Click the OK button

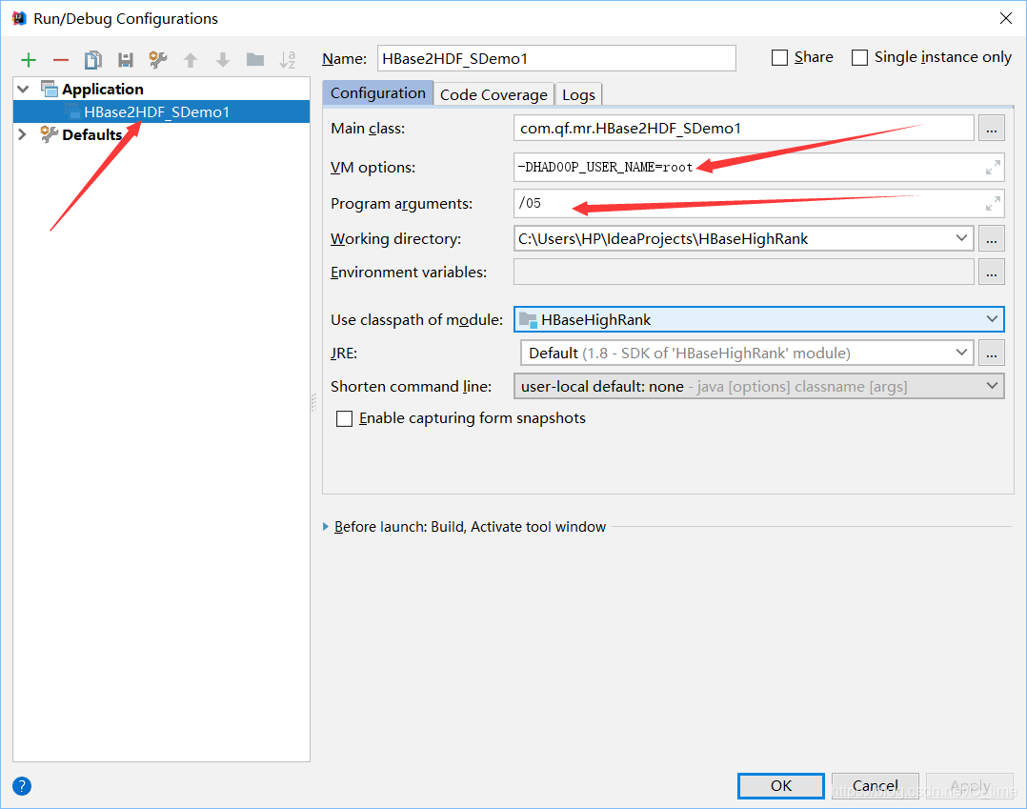coord(781,785)
